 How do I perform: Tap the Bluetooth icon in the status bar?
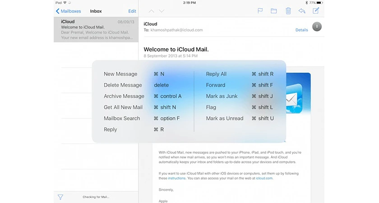[306, 3]
